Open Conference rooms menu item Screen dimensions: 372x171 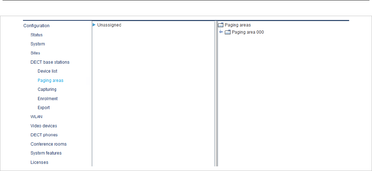48,144
